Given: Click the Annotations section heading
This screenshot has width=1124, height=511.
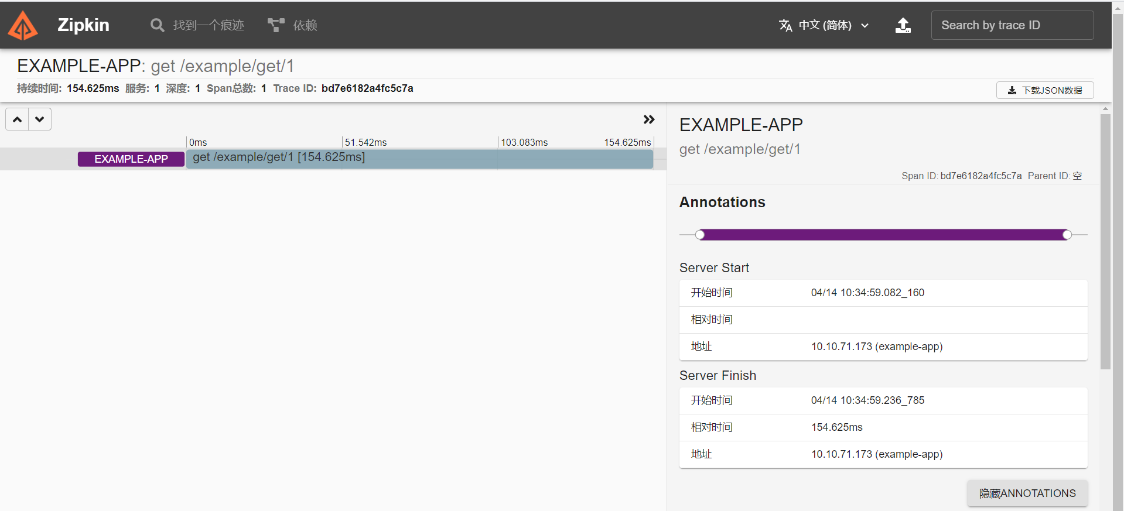Looking at the screenshot, I should pos(722,203).
